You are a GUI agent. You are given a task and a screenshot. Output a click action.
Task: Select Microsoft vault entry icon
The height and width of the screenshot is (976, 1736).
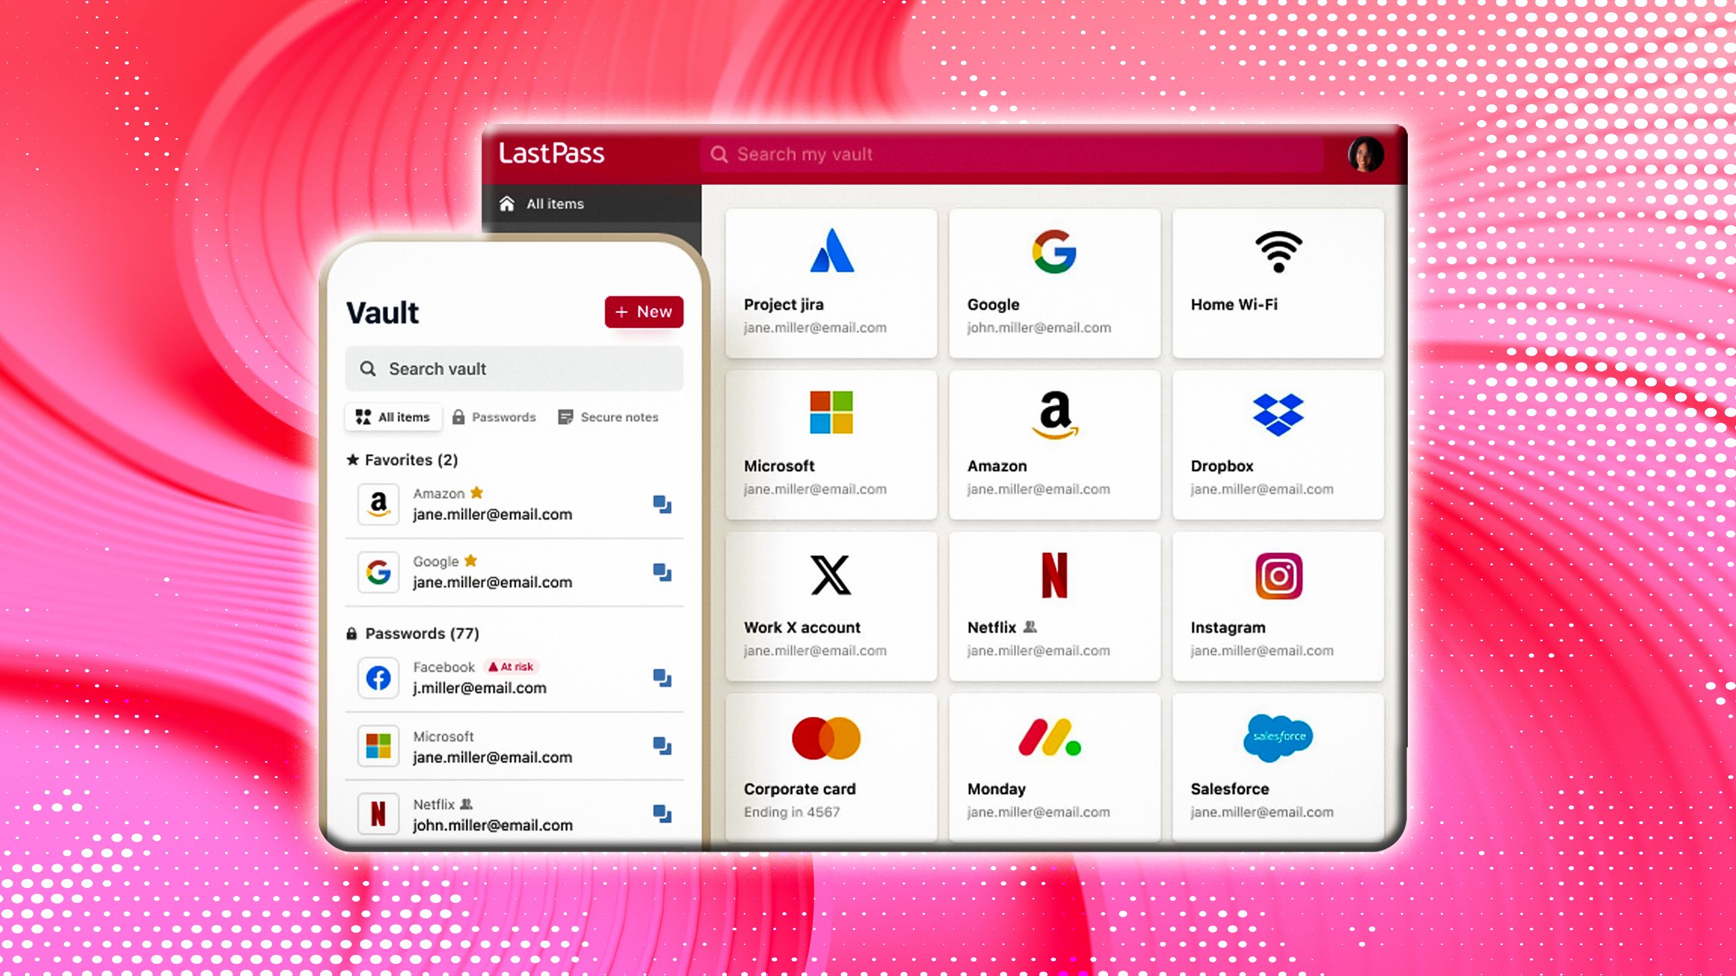pos(379,746)
